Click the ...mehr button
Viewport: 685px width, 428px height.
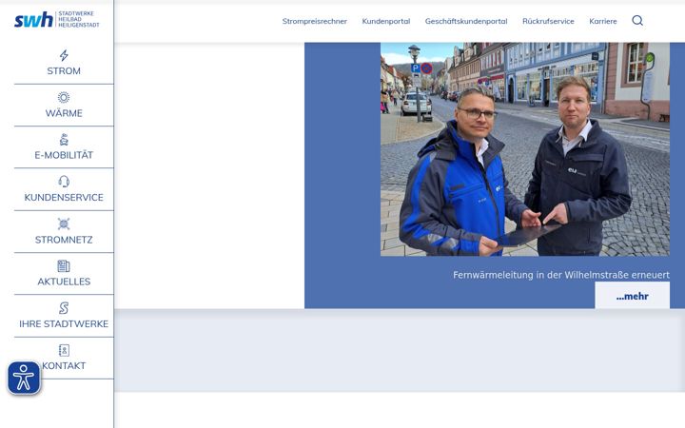[632, 296]
